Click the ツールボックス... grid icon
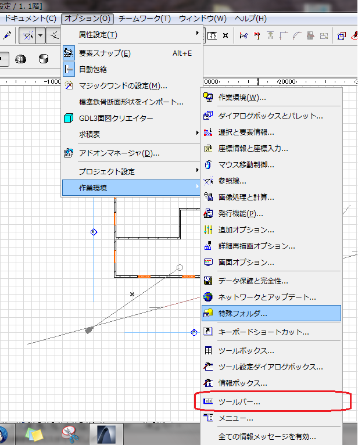358x445 pixels. coord(208,351)
